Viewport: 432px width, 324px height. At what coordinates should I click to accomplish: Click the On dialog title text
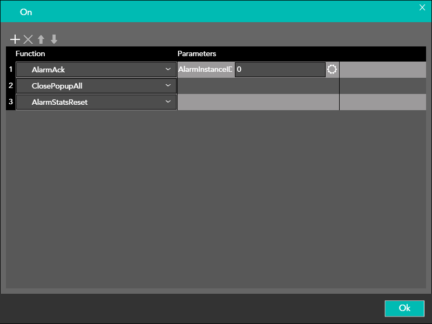[26, 12]
